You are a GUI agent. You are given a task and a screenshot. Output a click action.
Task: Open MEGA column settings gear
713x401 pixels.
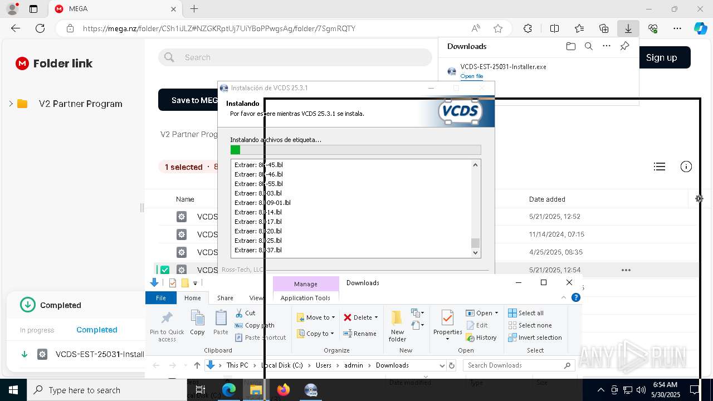point(699,199)
